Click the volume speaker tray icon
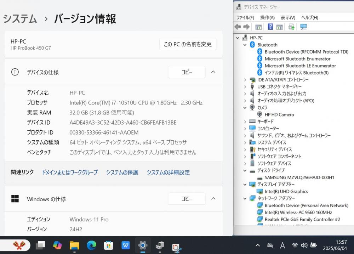Image resolution: width=354 pixels, height=254 pixels. (x=304, y=245)
